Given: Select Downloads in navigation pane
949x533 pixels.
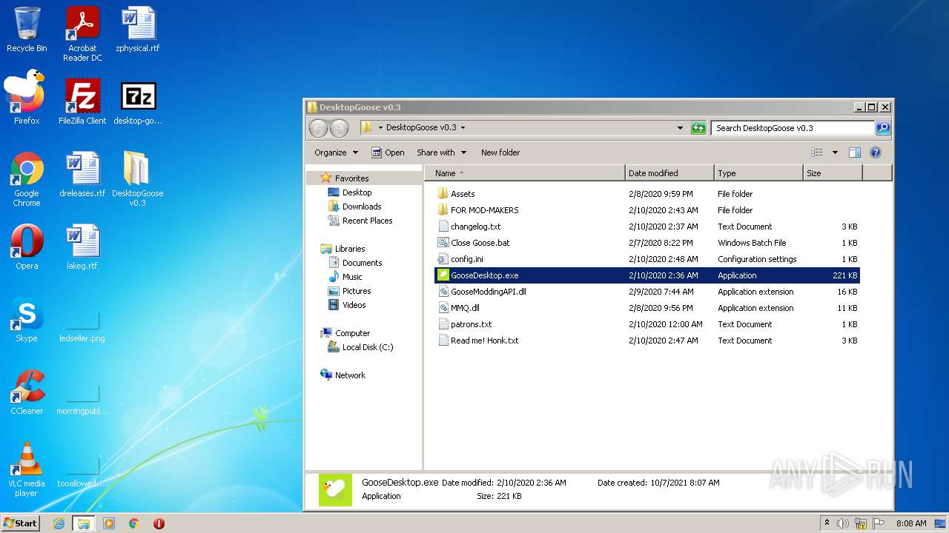Looking at the screenshot, I should click(362, 207).
